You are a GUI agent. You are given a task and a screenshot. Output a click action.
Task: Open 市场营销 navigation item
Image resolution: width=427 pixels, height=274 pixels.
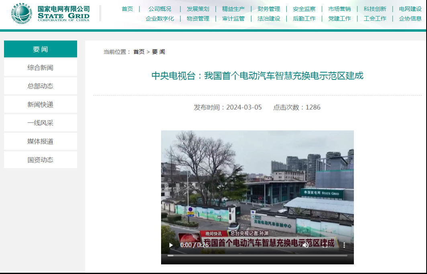point(339,9)
